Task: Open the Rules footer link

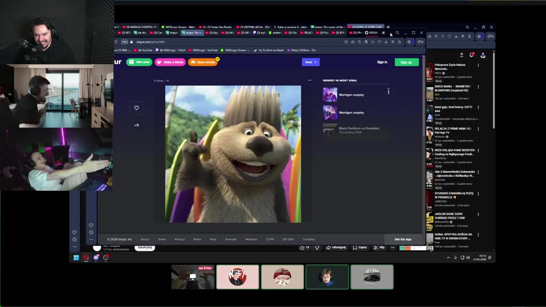Action: coord(197,239)
